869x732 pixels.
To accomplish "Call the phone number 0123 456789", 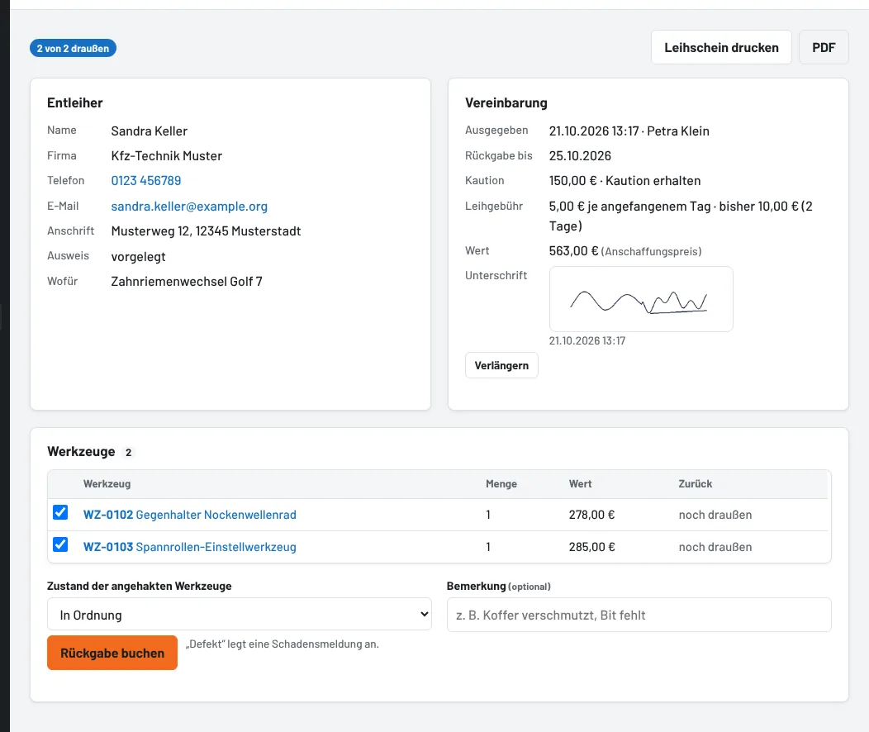I will pyautogui.click(x=145, y=181).
